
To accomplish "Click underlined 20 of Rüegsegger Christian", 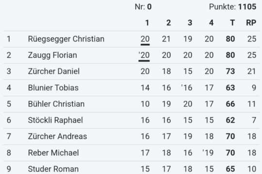I will 145,40.
